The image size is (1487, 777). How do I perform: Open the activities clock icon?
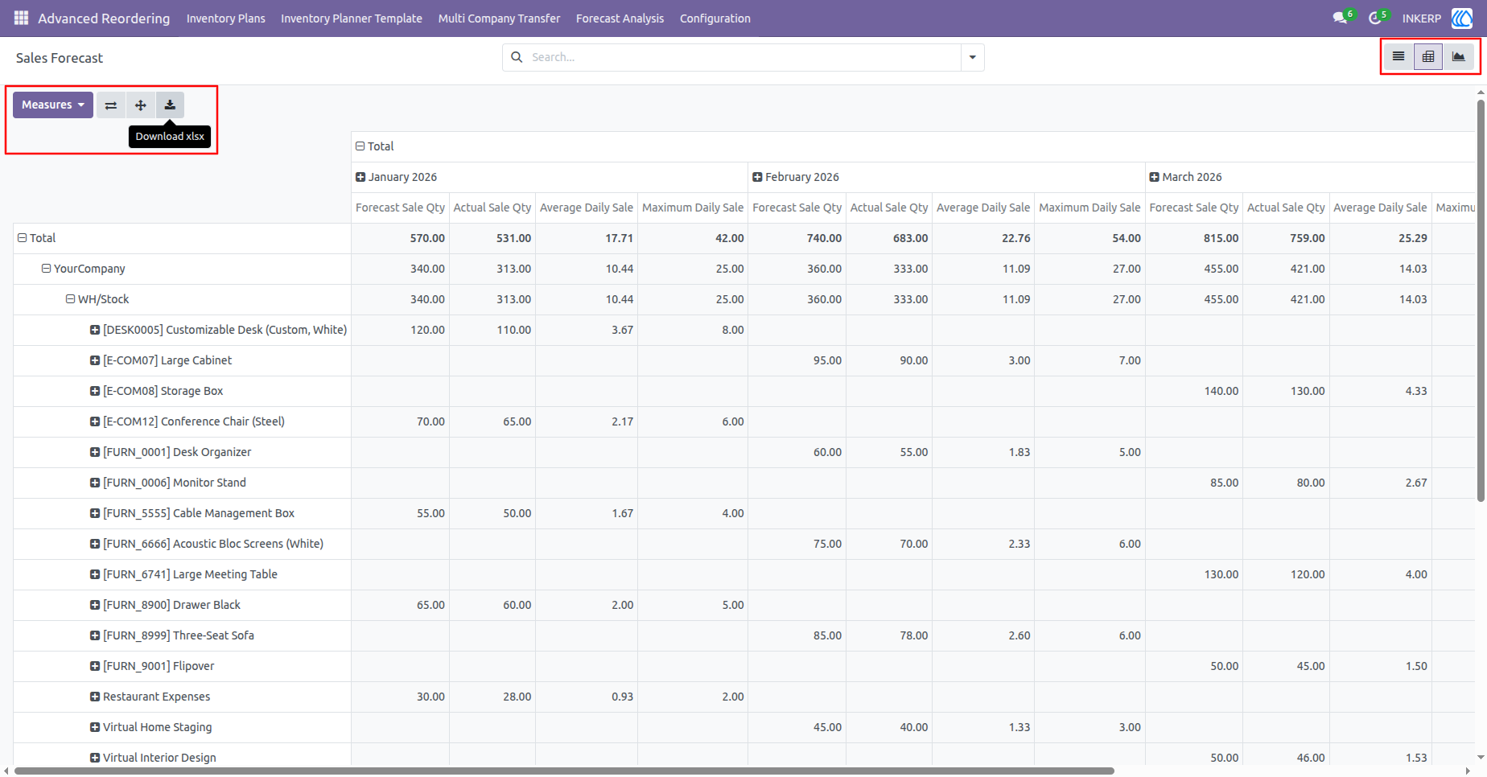click(x=1376, y=18)
